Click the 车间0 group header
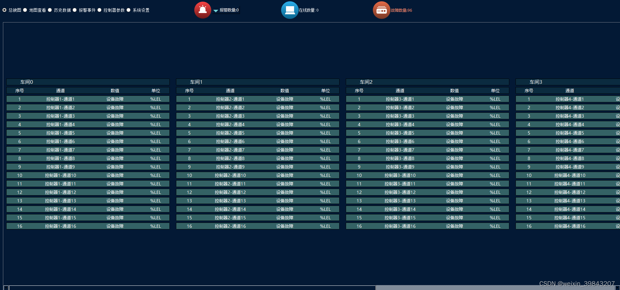The image size is (620, 290). [x=88, y=82]
